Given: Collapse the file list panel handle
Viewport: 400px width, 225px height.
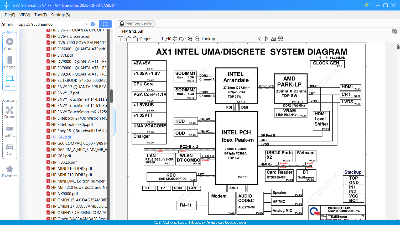Looking at the screenshot, I should point(114,121).
